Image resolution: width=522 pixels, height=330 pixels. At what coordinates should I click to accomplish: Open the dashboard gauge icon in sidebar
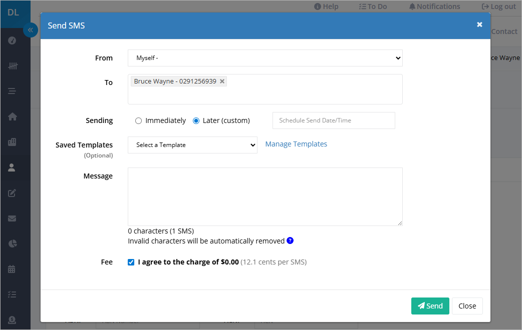12,40
